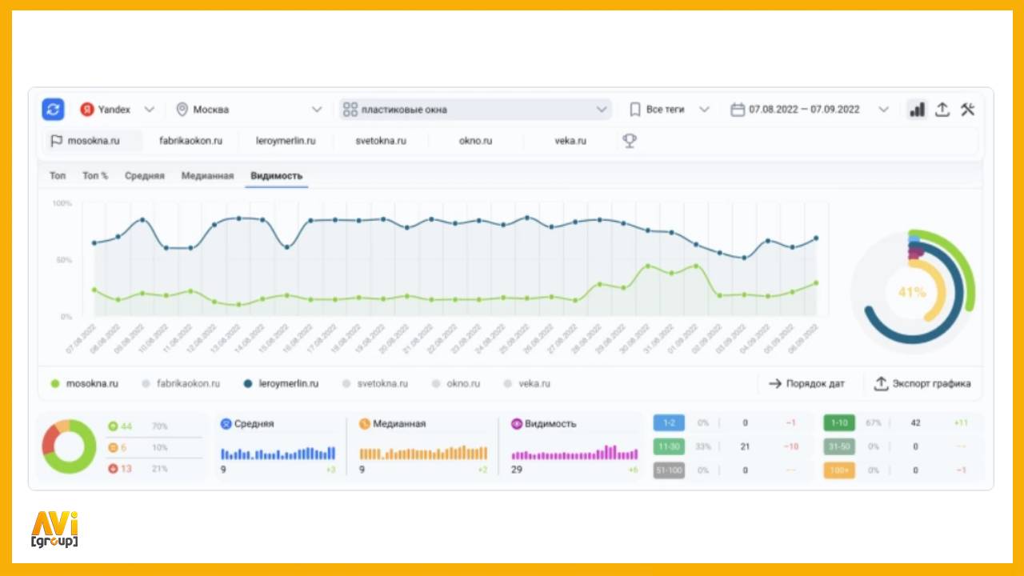Image resolution: width=1024 pixels, height=576 pixels.
Task: Expand the Все теги dropdown
Action: [670, 110]
